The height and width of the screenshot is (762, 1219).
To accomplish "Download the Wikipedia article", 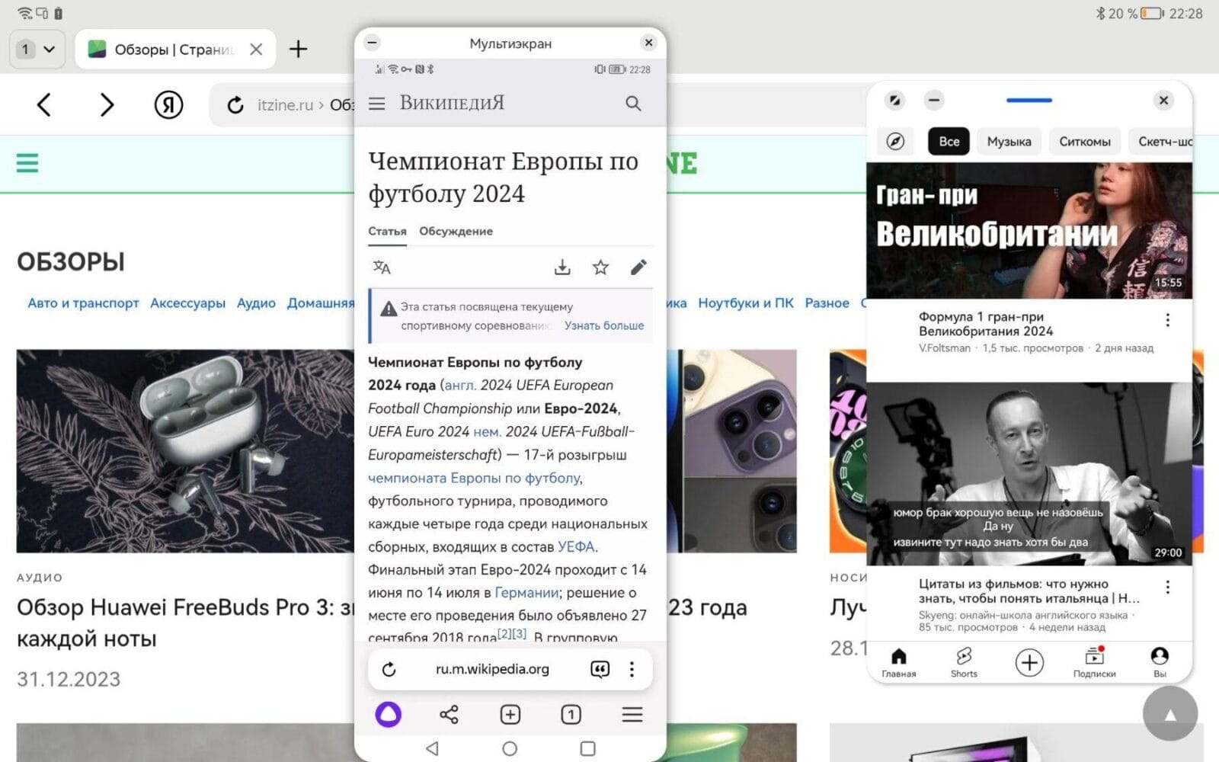I will (562, 267).
